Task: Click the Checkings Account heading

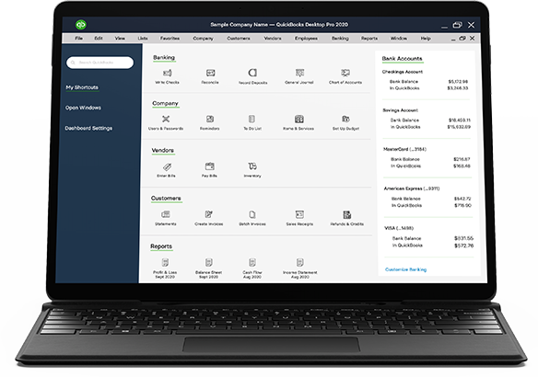Action: (403, 72)
